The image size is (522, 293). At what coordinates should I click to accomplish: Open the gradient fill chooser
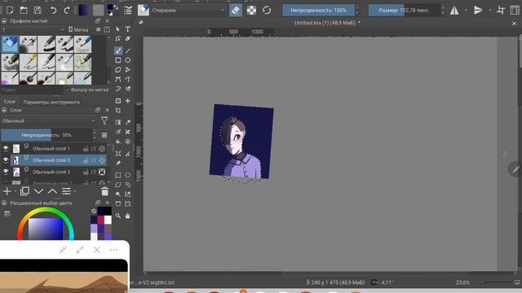[84, 11]
